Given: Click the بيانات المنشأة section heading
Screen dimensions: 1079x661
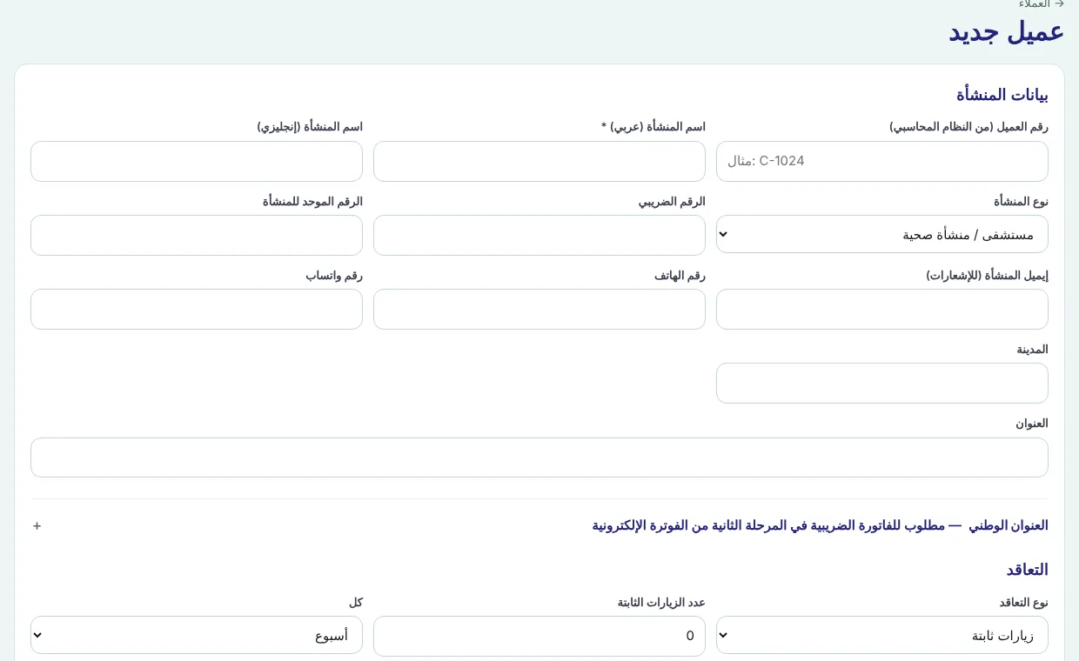Looking at the screenshot, I should point(1002,95).
